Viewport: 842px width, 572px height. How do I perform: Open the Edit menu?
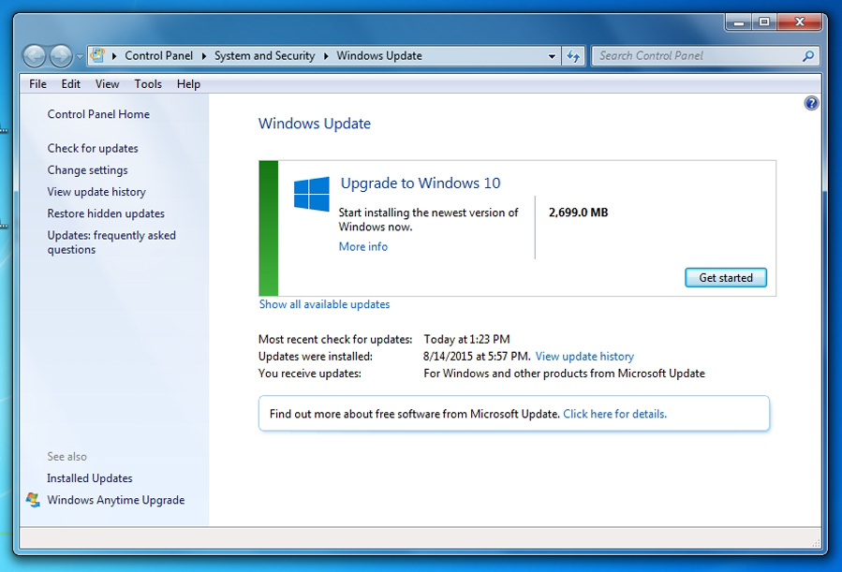(70, 84)
